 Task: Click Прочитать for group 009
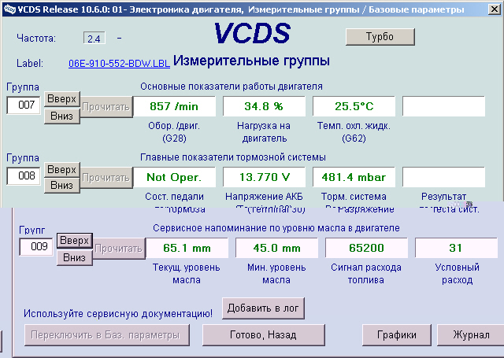tap(119, 249)
